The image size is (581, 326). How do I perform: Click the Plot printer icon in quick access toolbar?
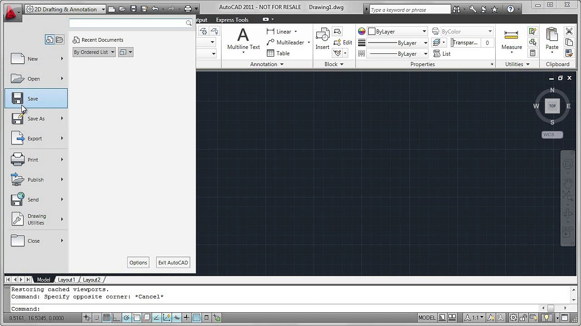(187, 9)
